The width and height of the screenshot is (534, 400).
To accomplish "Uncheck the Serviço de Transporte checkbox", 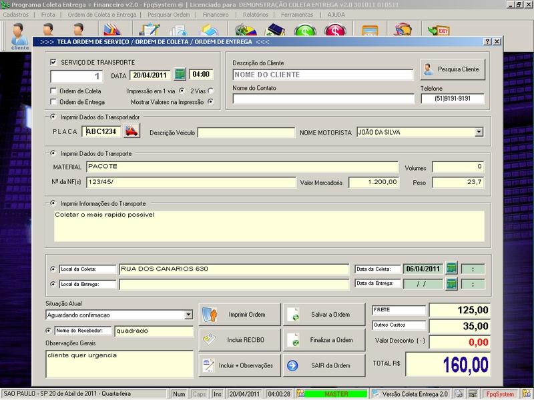I will pyautogui.click(x=54, y=62).
